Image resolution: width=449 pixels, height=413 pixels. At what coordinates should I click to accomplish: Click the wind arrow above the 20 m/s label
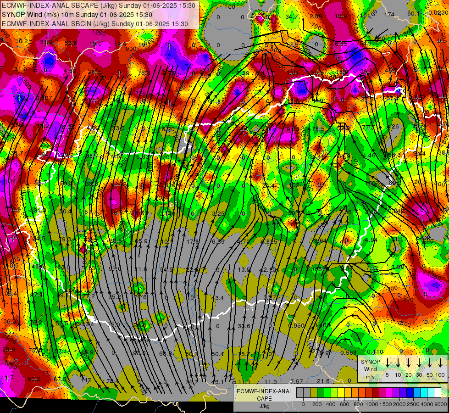point(409,363)
